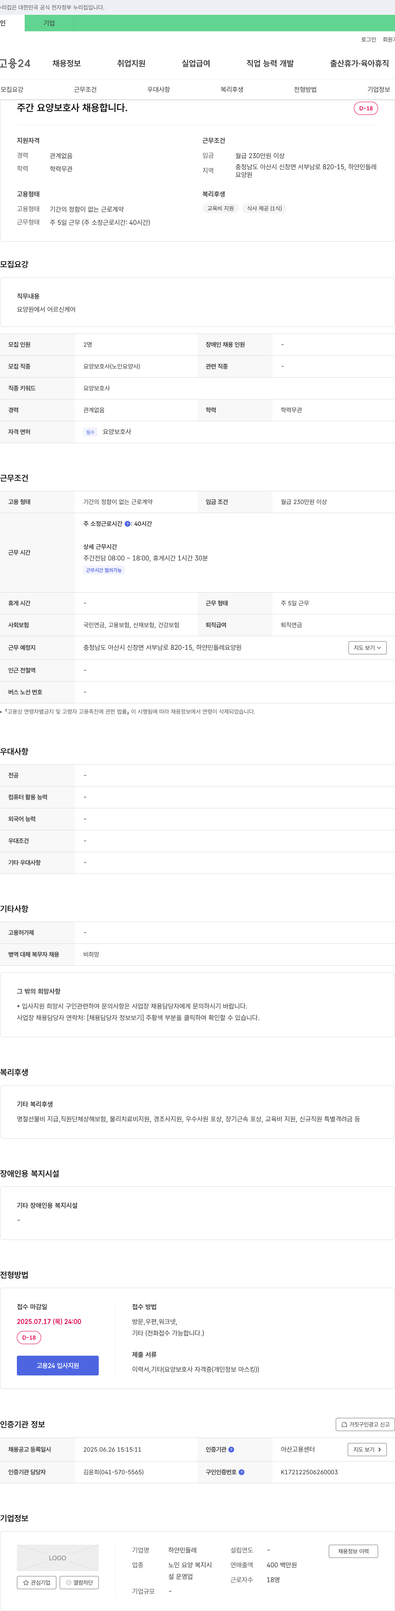Click the D-18 badge beside the job title
The width and height of the screenshot is (395, 1611).
pos(366,108)
